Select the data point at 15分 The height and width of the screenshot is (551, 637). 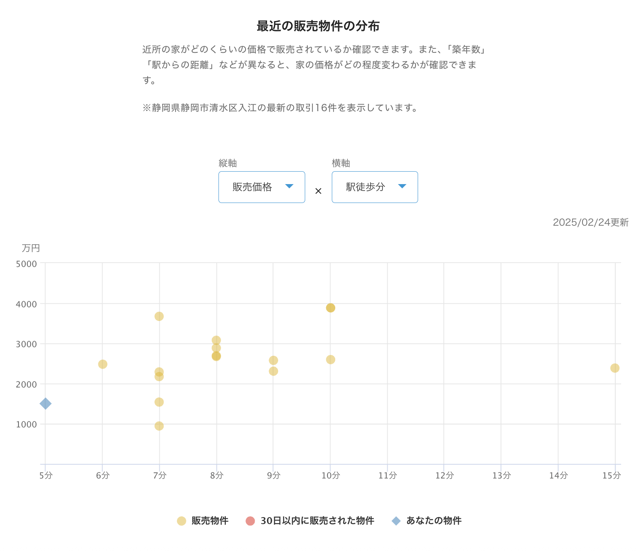click(615, 368)
